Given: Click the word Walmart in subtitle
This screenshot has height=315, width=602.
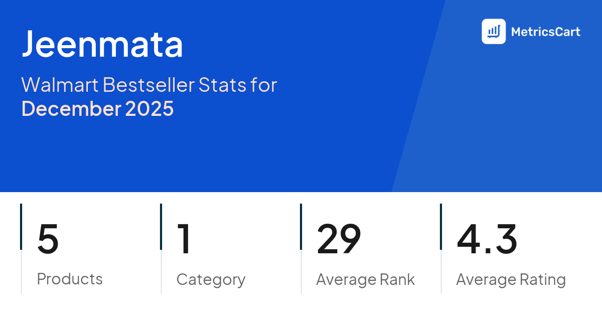Looking at the screenshot, I should 60,85.
